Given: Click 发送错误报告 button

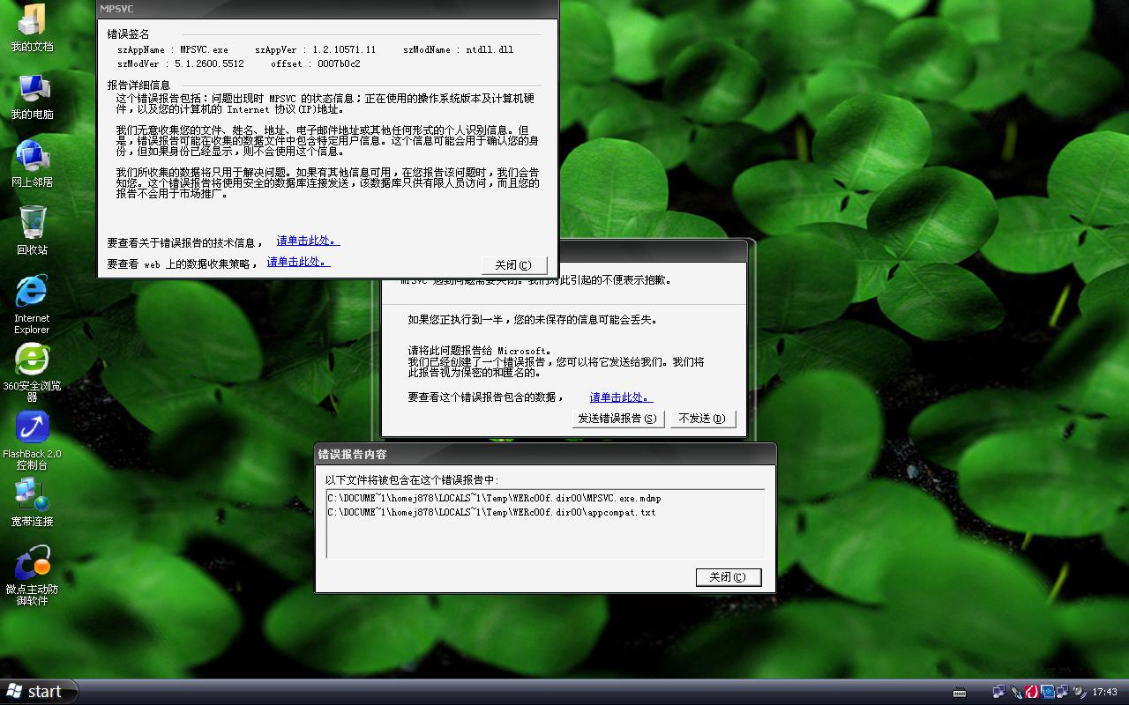Looking at the screenshot, I should coord(617,419).
